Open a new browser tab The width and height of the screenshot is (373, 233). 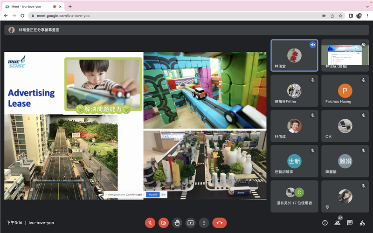pos(70,7)
